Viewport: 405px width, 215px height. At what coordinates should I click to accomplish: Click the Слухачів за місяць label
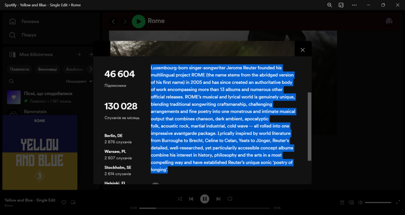122,118
